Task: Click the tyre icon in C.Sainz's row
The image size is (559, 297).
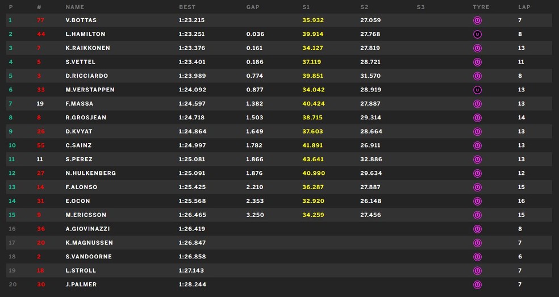Action: pyautogui.click(x=477, y=145)
